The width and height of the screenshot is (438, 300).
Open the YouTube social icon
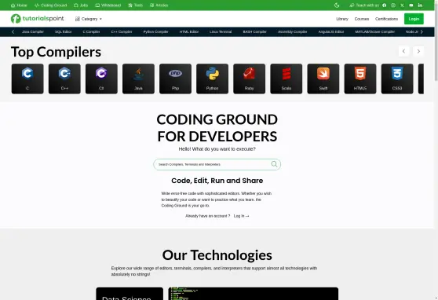(411, 5)
